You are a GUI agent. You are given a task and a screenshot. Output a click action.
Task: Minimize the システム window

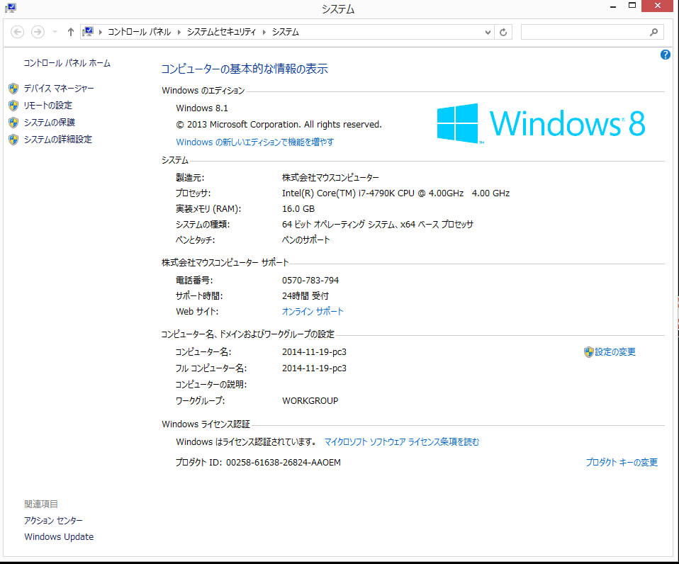click(613, 6)
